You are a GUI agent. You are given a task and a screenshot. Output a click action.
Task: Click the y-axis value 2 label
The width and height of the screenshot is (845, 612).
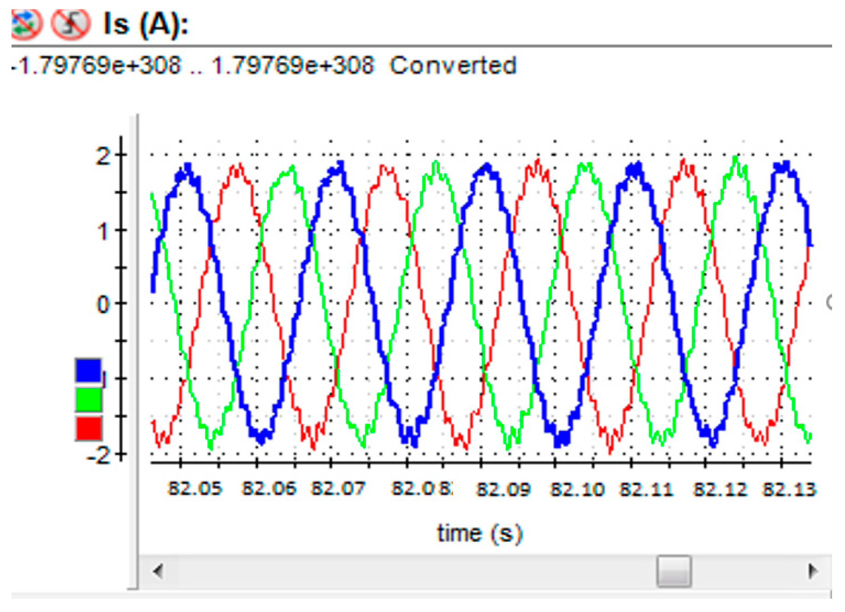coord(103,156)
